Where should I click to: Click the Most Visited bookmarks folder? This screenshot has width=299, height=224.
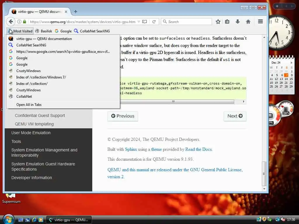pos(20,31)
